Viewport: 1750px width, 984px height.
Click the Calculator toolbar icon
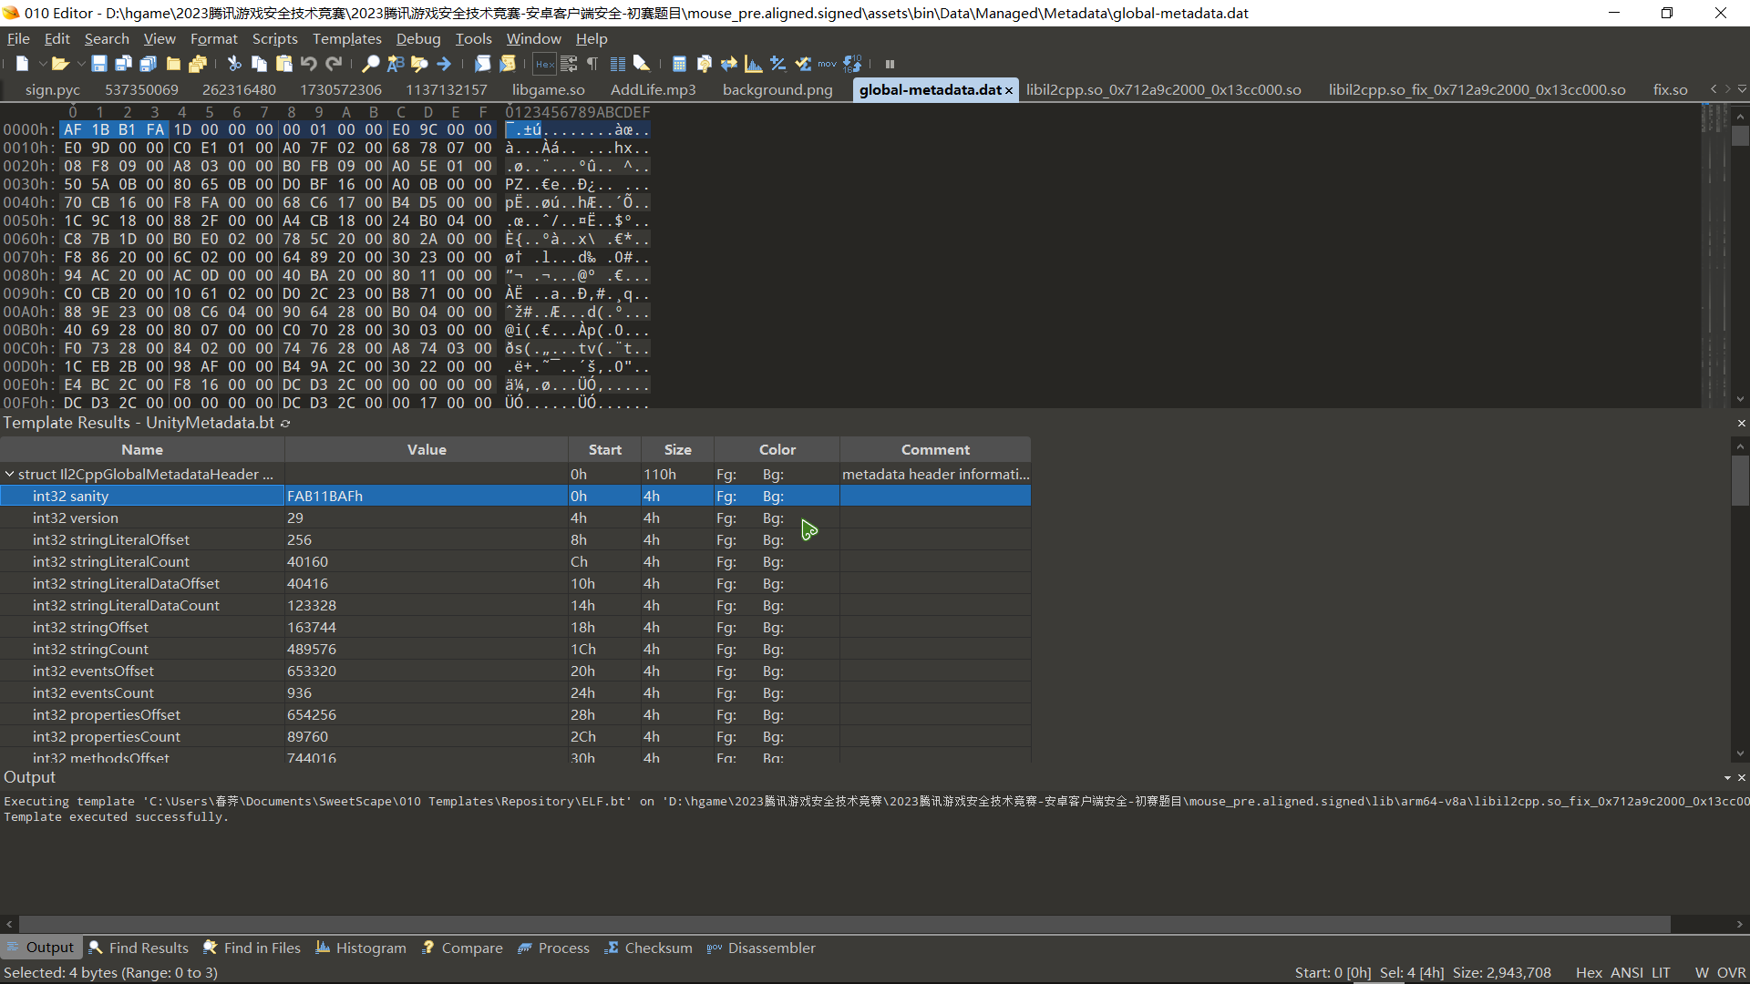pyautogui.click(x=679, y=64)
